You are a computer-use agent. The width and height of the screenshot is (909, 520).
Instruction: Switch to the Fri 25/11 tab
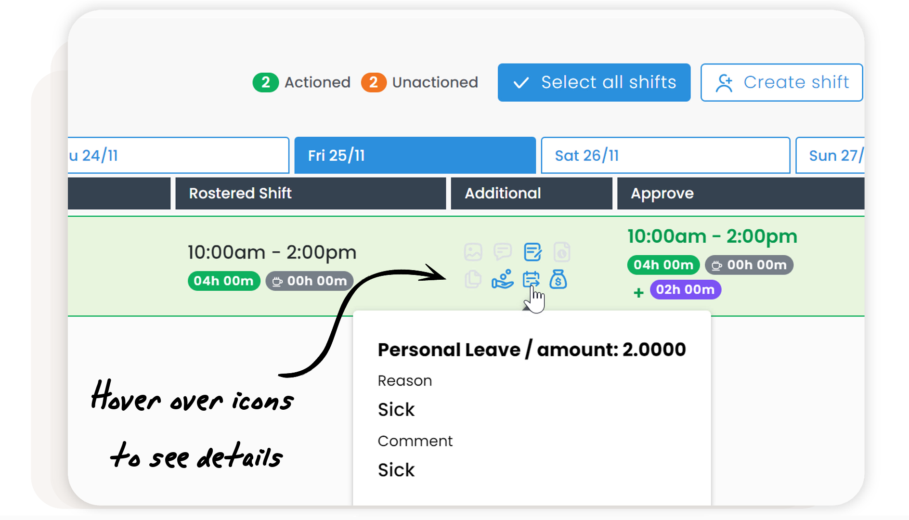[x=415, y=156]
